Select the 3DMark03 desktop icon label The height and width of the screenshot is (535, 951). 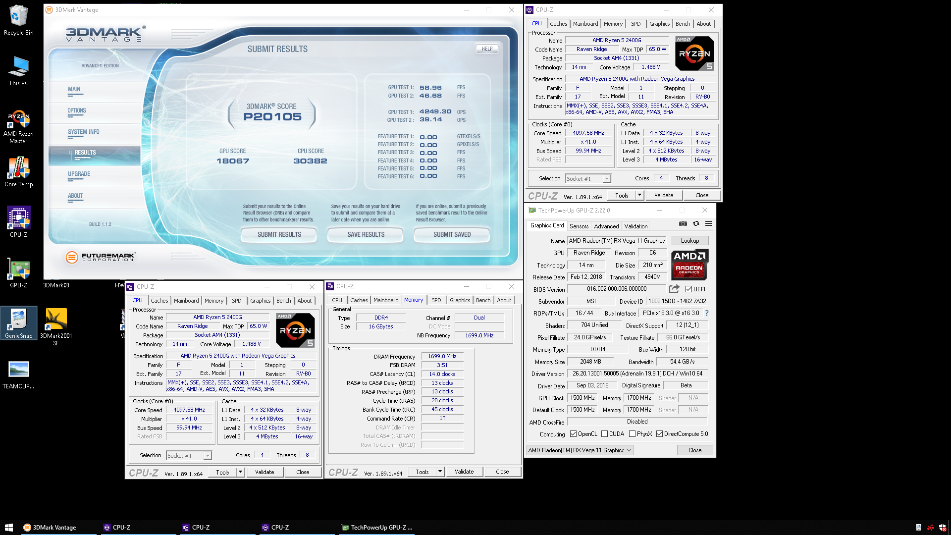point(56,285)
